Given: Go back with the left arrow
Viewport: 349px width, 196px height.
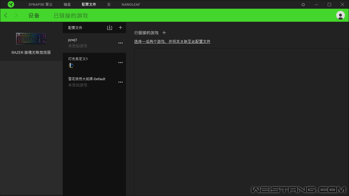Looking at the screenshot, I should point(6,15).
